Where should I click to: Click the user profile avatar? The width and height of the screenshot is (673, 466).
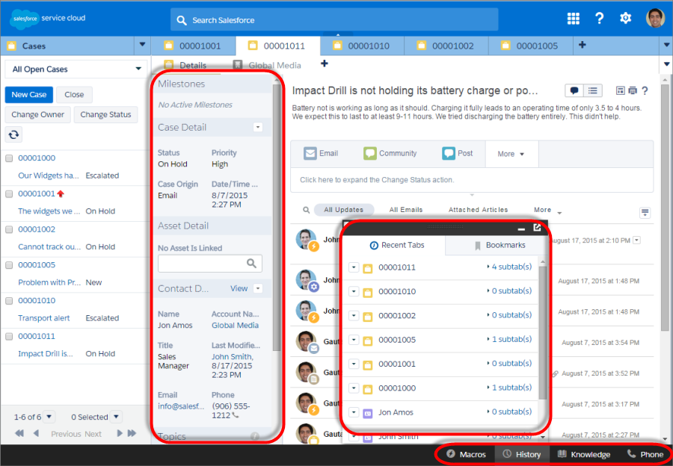[655, 19]
